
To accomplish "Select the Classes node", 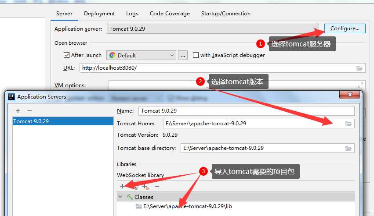I will point(236,197).
